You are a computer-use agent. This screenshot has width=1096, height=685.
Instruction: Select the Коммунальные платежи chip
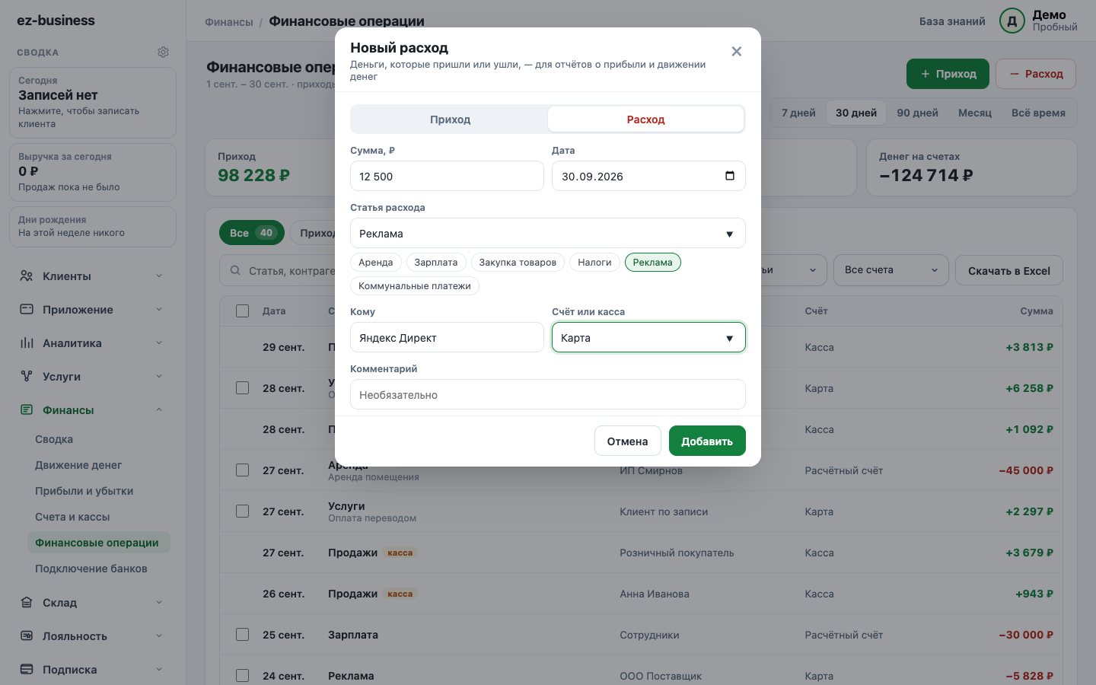pyautogui.click(x=415, y=286)
